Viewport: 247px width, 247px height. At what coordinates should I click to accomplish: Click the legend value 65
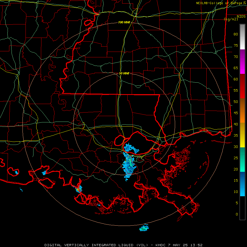coord(236,68)
